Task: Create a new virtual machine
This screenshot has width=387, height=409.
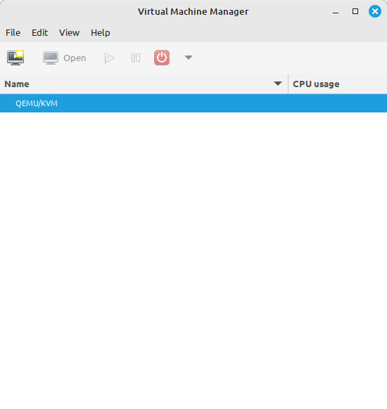Action: (15, 58)
